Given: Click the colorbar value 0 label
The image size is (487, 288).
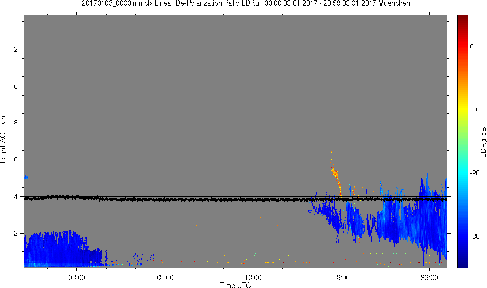Looking at the screenshot, I should point(472,47).
